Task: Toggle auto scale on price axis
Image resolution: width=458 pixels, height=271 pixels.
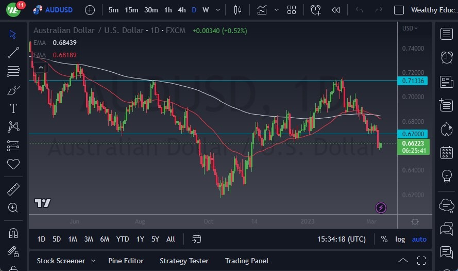Action: [x=419, y=239]
